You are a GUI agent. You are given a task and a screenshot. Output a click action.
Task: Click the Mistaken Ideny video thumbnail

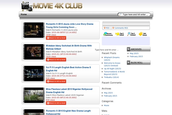34,52
